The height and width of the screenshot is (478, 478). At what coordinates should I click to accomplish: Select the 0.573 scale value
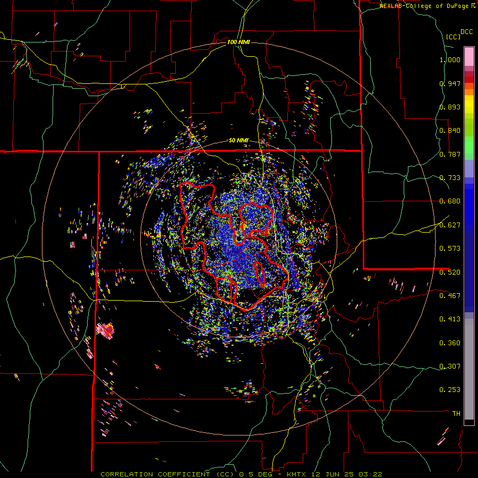tap(450, 249)
